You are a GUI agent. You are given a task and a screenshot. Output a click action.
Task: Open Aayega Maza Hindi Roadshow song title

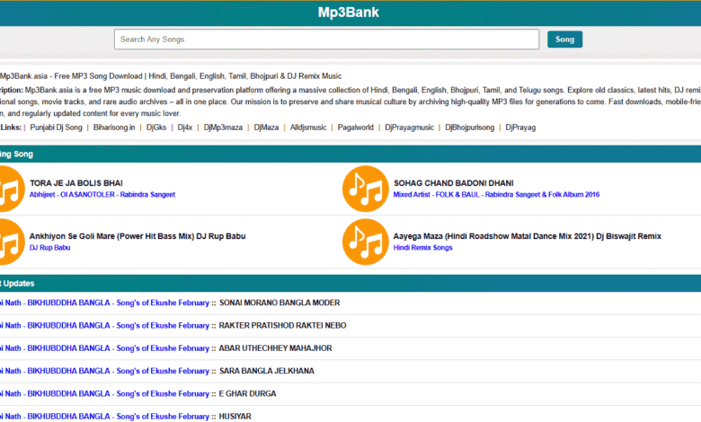pyautogui.click(x=527, y=236)
